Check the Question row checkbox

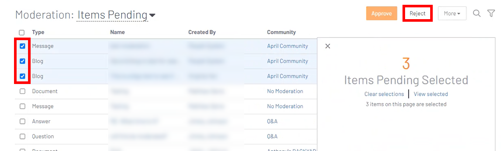point(23,137)
